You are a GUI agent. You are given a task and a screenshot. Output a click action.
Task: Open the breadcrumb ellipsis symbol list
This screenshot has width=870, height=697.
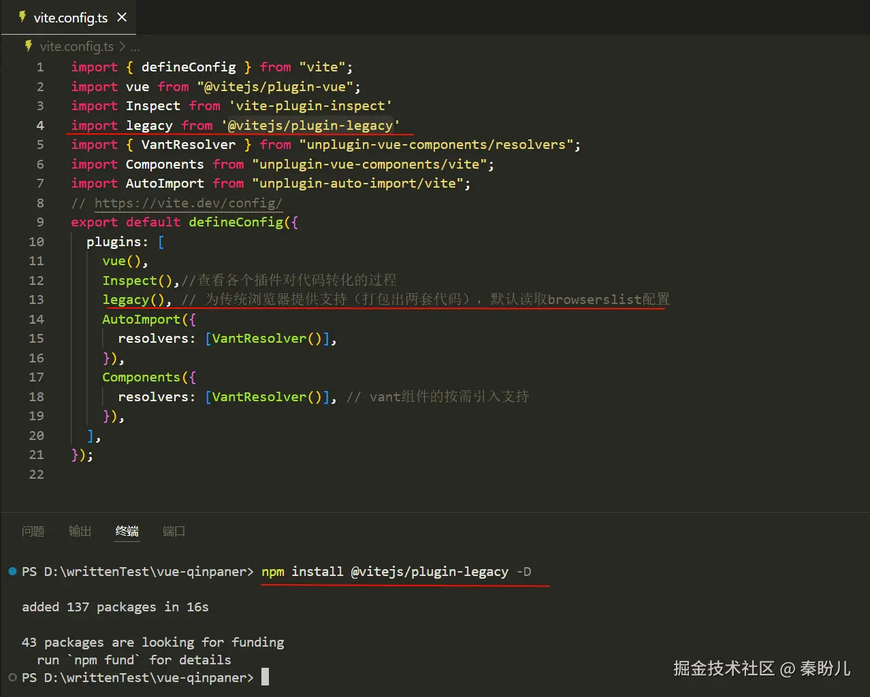[x=135, y=46]
